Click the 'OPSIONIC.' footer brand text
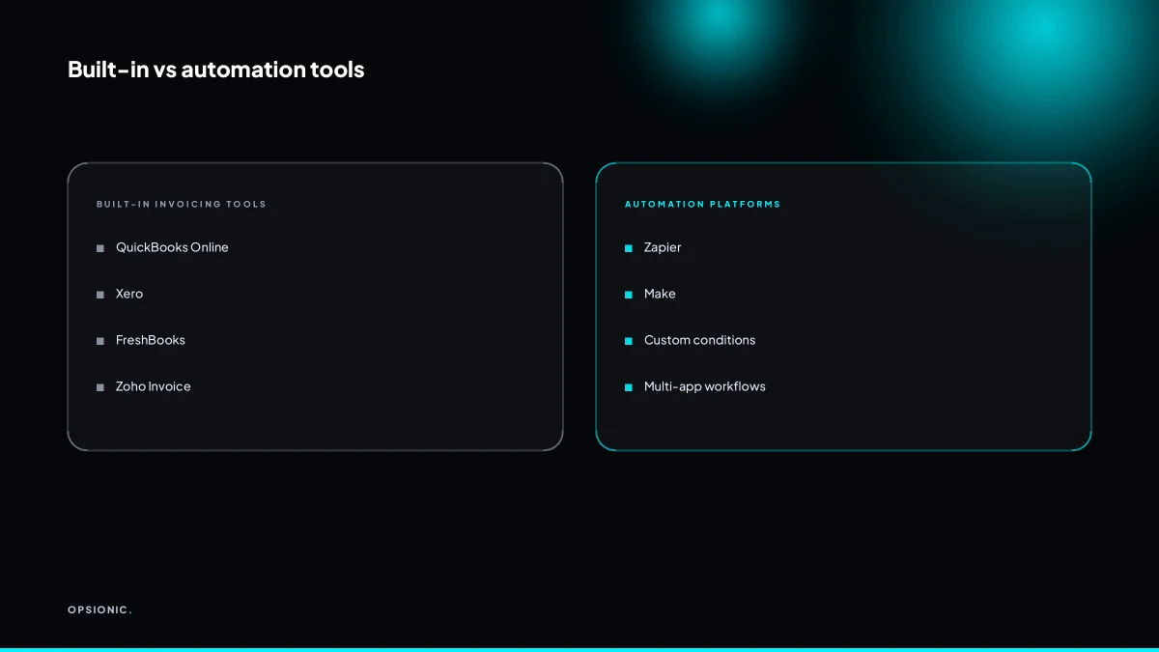 [x=99, y=609]
